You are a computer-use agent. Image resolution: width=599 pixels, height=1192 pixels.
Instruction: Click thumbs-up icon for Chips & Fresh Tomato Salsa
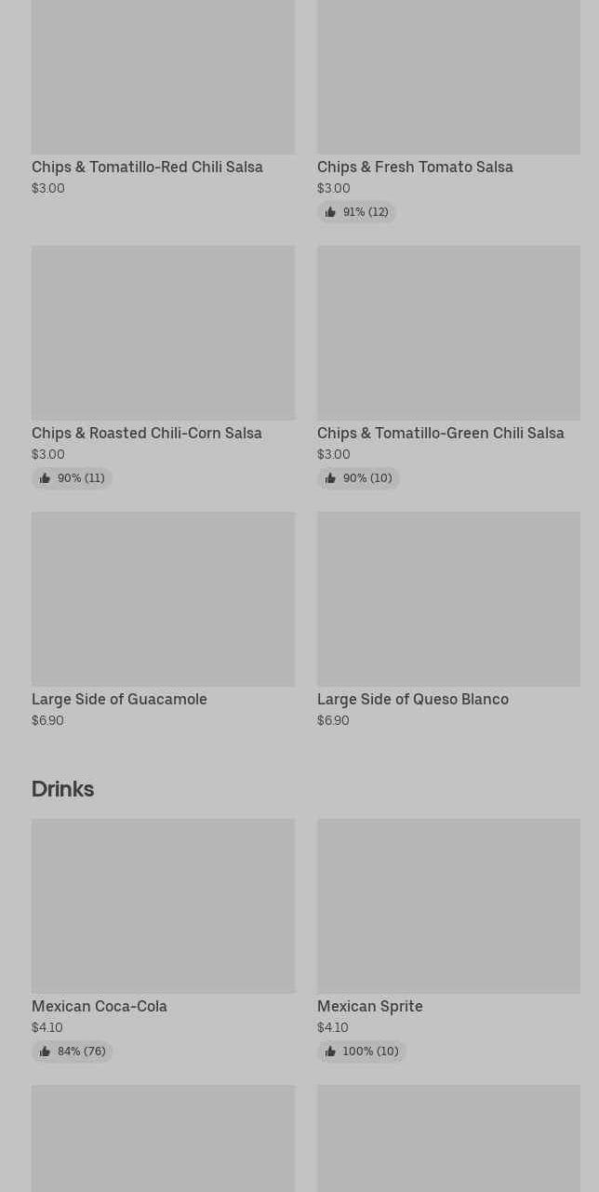[330, 212]
